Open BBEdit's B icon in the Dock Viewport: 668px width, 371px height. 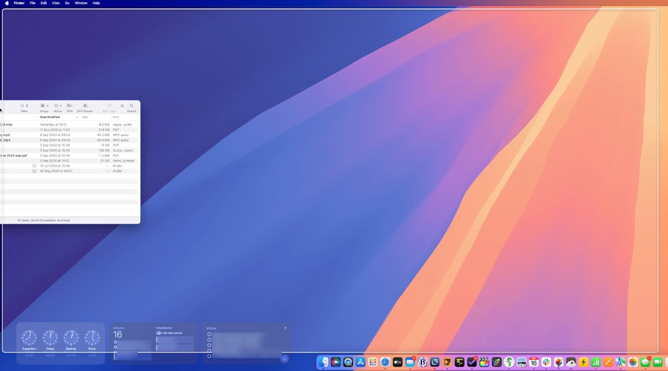click(x=423, y=362)
